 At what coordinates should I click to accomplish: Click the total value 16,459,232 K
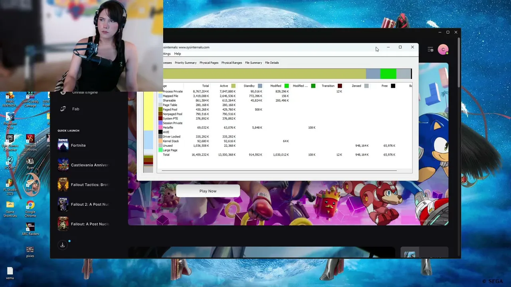point(200,155)
